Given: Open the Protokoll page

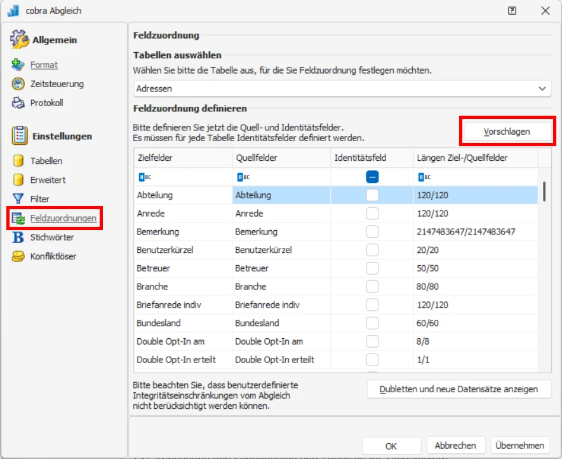Looking at the screenshot, I should tap(46, 103).
